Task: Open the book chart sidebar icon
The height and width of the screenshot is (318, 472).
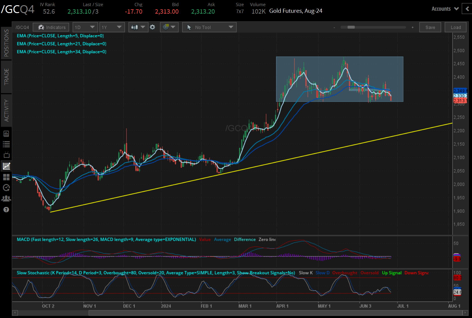Action: (6, 134)
